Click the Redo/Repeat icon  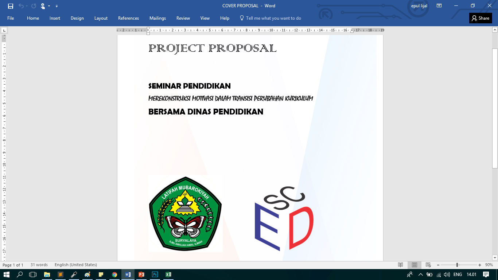tap(34, 6)
